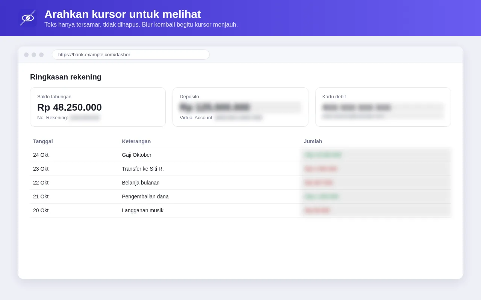Screen dimensions: 481x300
Task: Click the "Deposito" card label
Action: click(x=189, y=97)
